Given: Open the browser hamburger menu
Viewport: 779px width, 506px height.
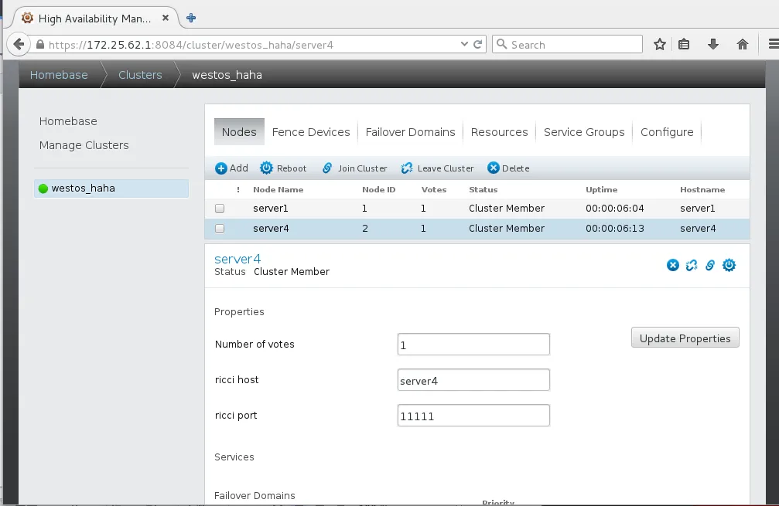Looking at the screenshot, I should point(774,45).
